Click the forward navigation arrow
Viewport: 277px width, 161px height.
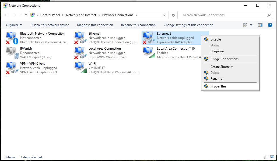pos(14,15)
